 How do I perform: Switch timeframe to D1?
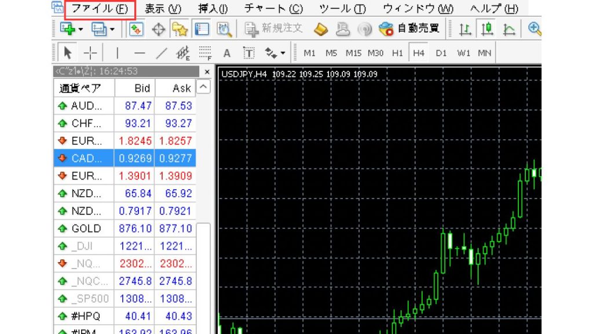[441, 53]
